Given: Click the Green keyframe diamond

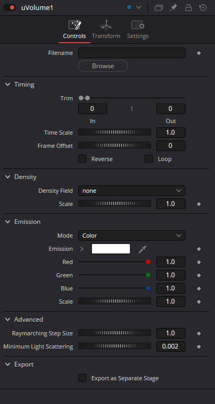Looking at the screenshot, I should coord(199,275).
